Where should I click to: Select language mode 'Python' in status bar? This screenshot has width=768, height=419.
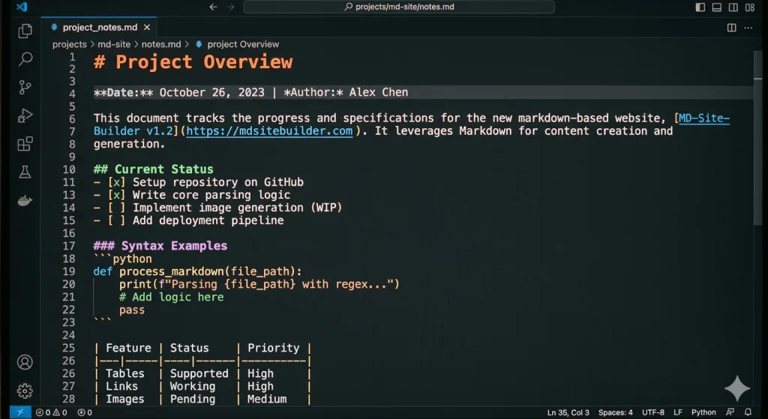pos(703,413)
